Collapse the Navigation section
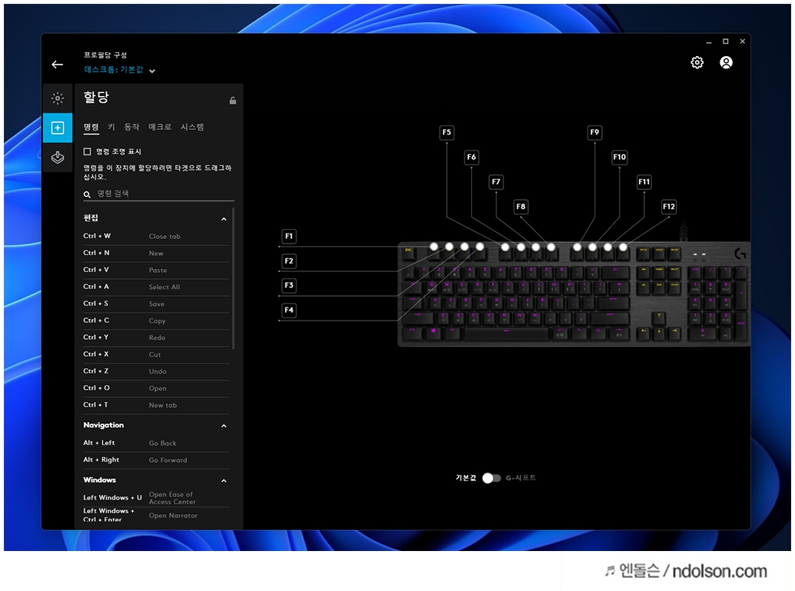 coord(224,426)
